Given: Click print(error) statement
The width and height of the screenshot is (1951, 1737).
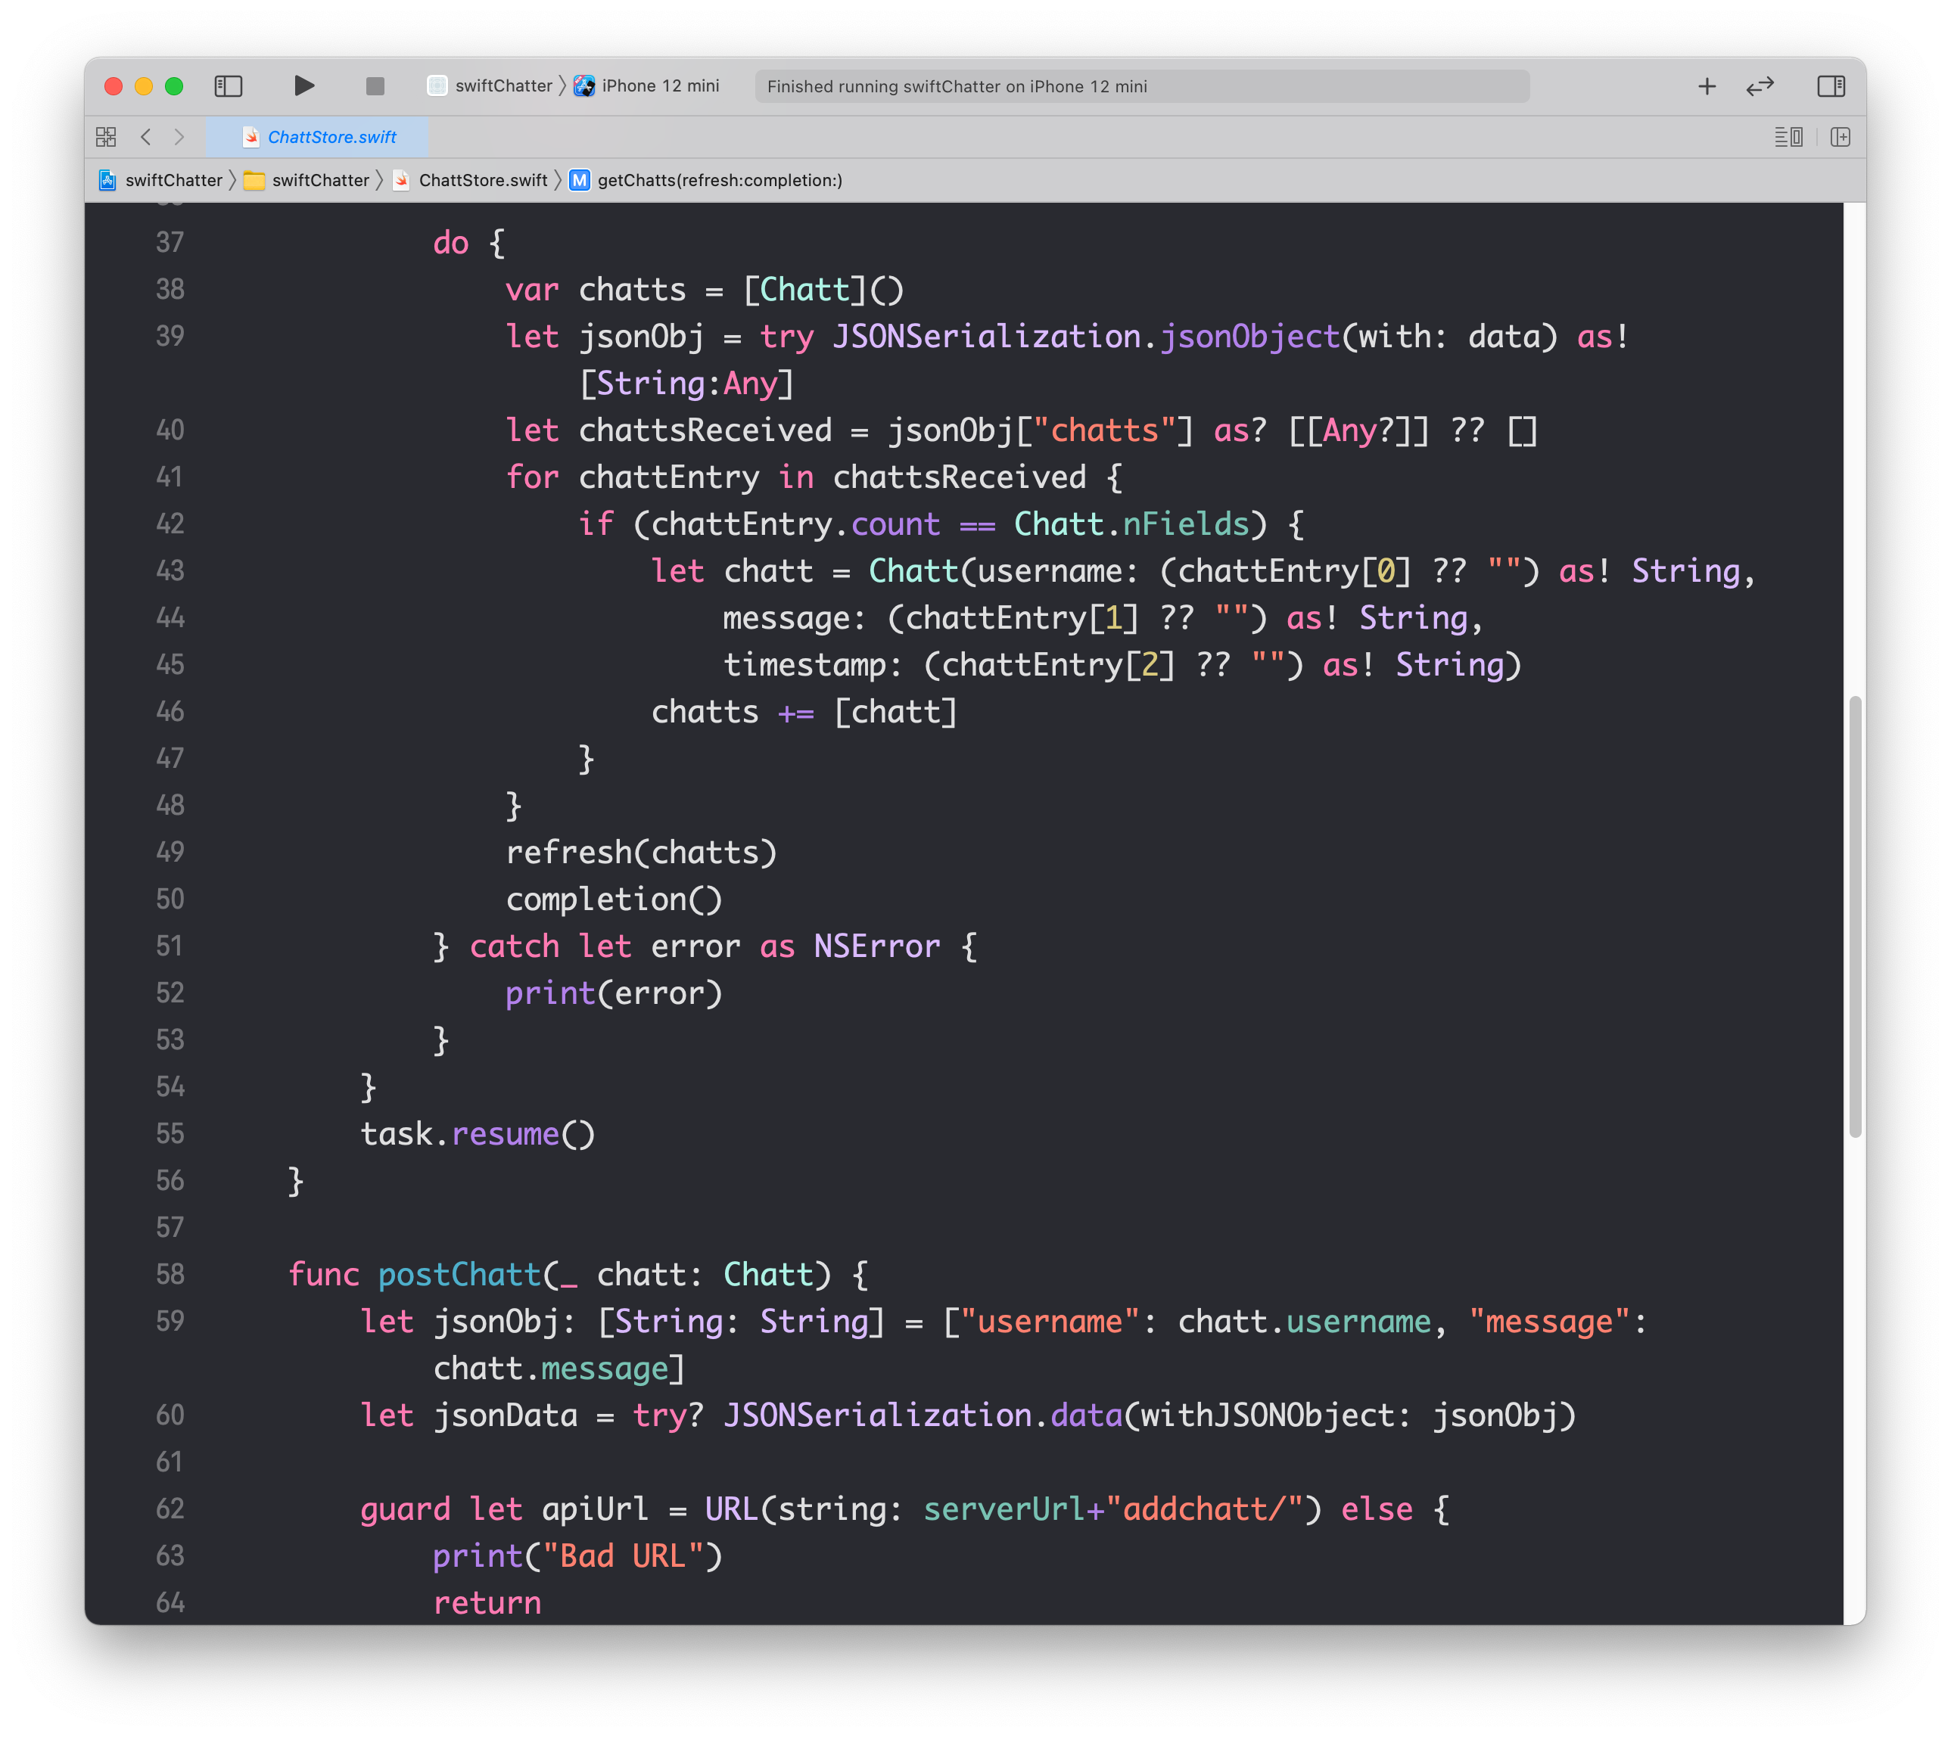Looking at the screenshot, I should [x=614, y=993].
